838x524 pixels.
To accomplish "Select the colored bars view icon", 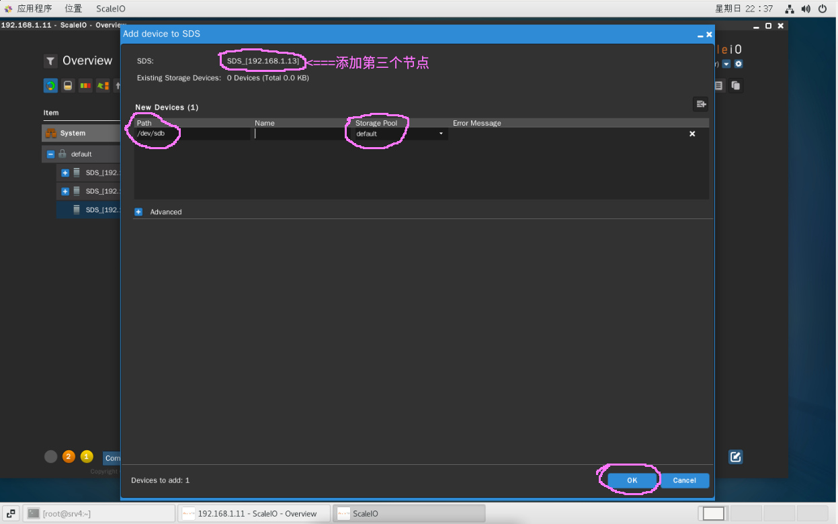I will (85, 85).
